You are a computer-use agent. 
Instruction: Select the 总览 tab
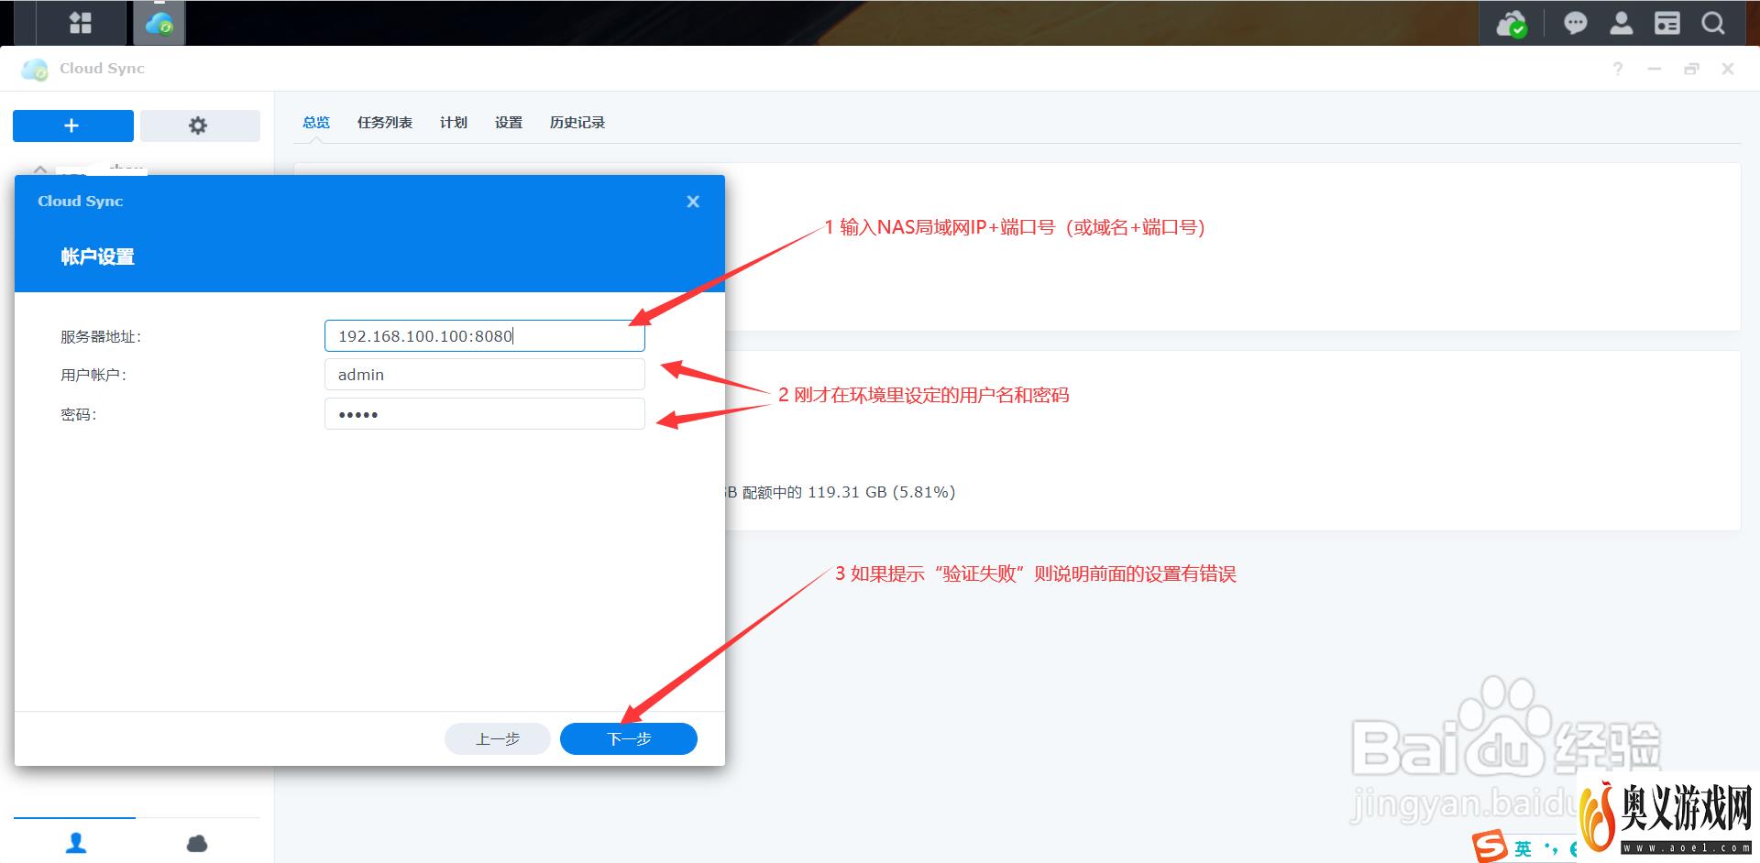pos(316,123)
